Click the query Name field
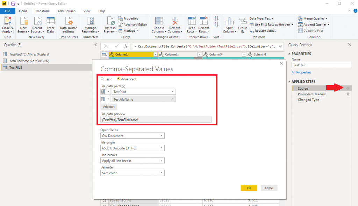This screenshot has height=206, width=358. click(322, 65)
